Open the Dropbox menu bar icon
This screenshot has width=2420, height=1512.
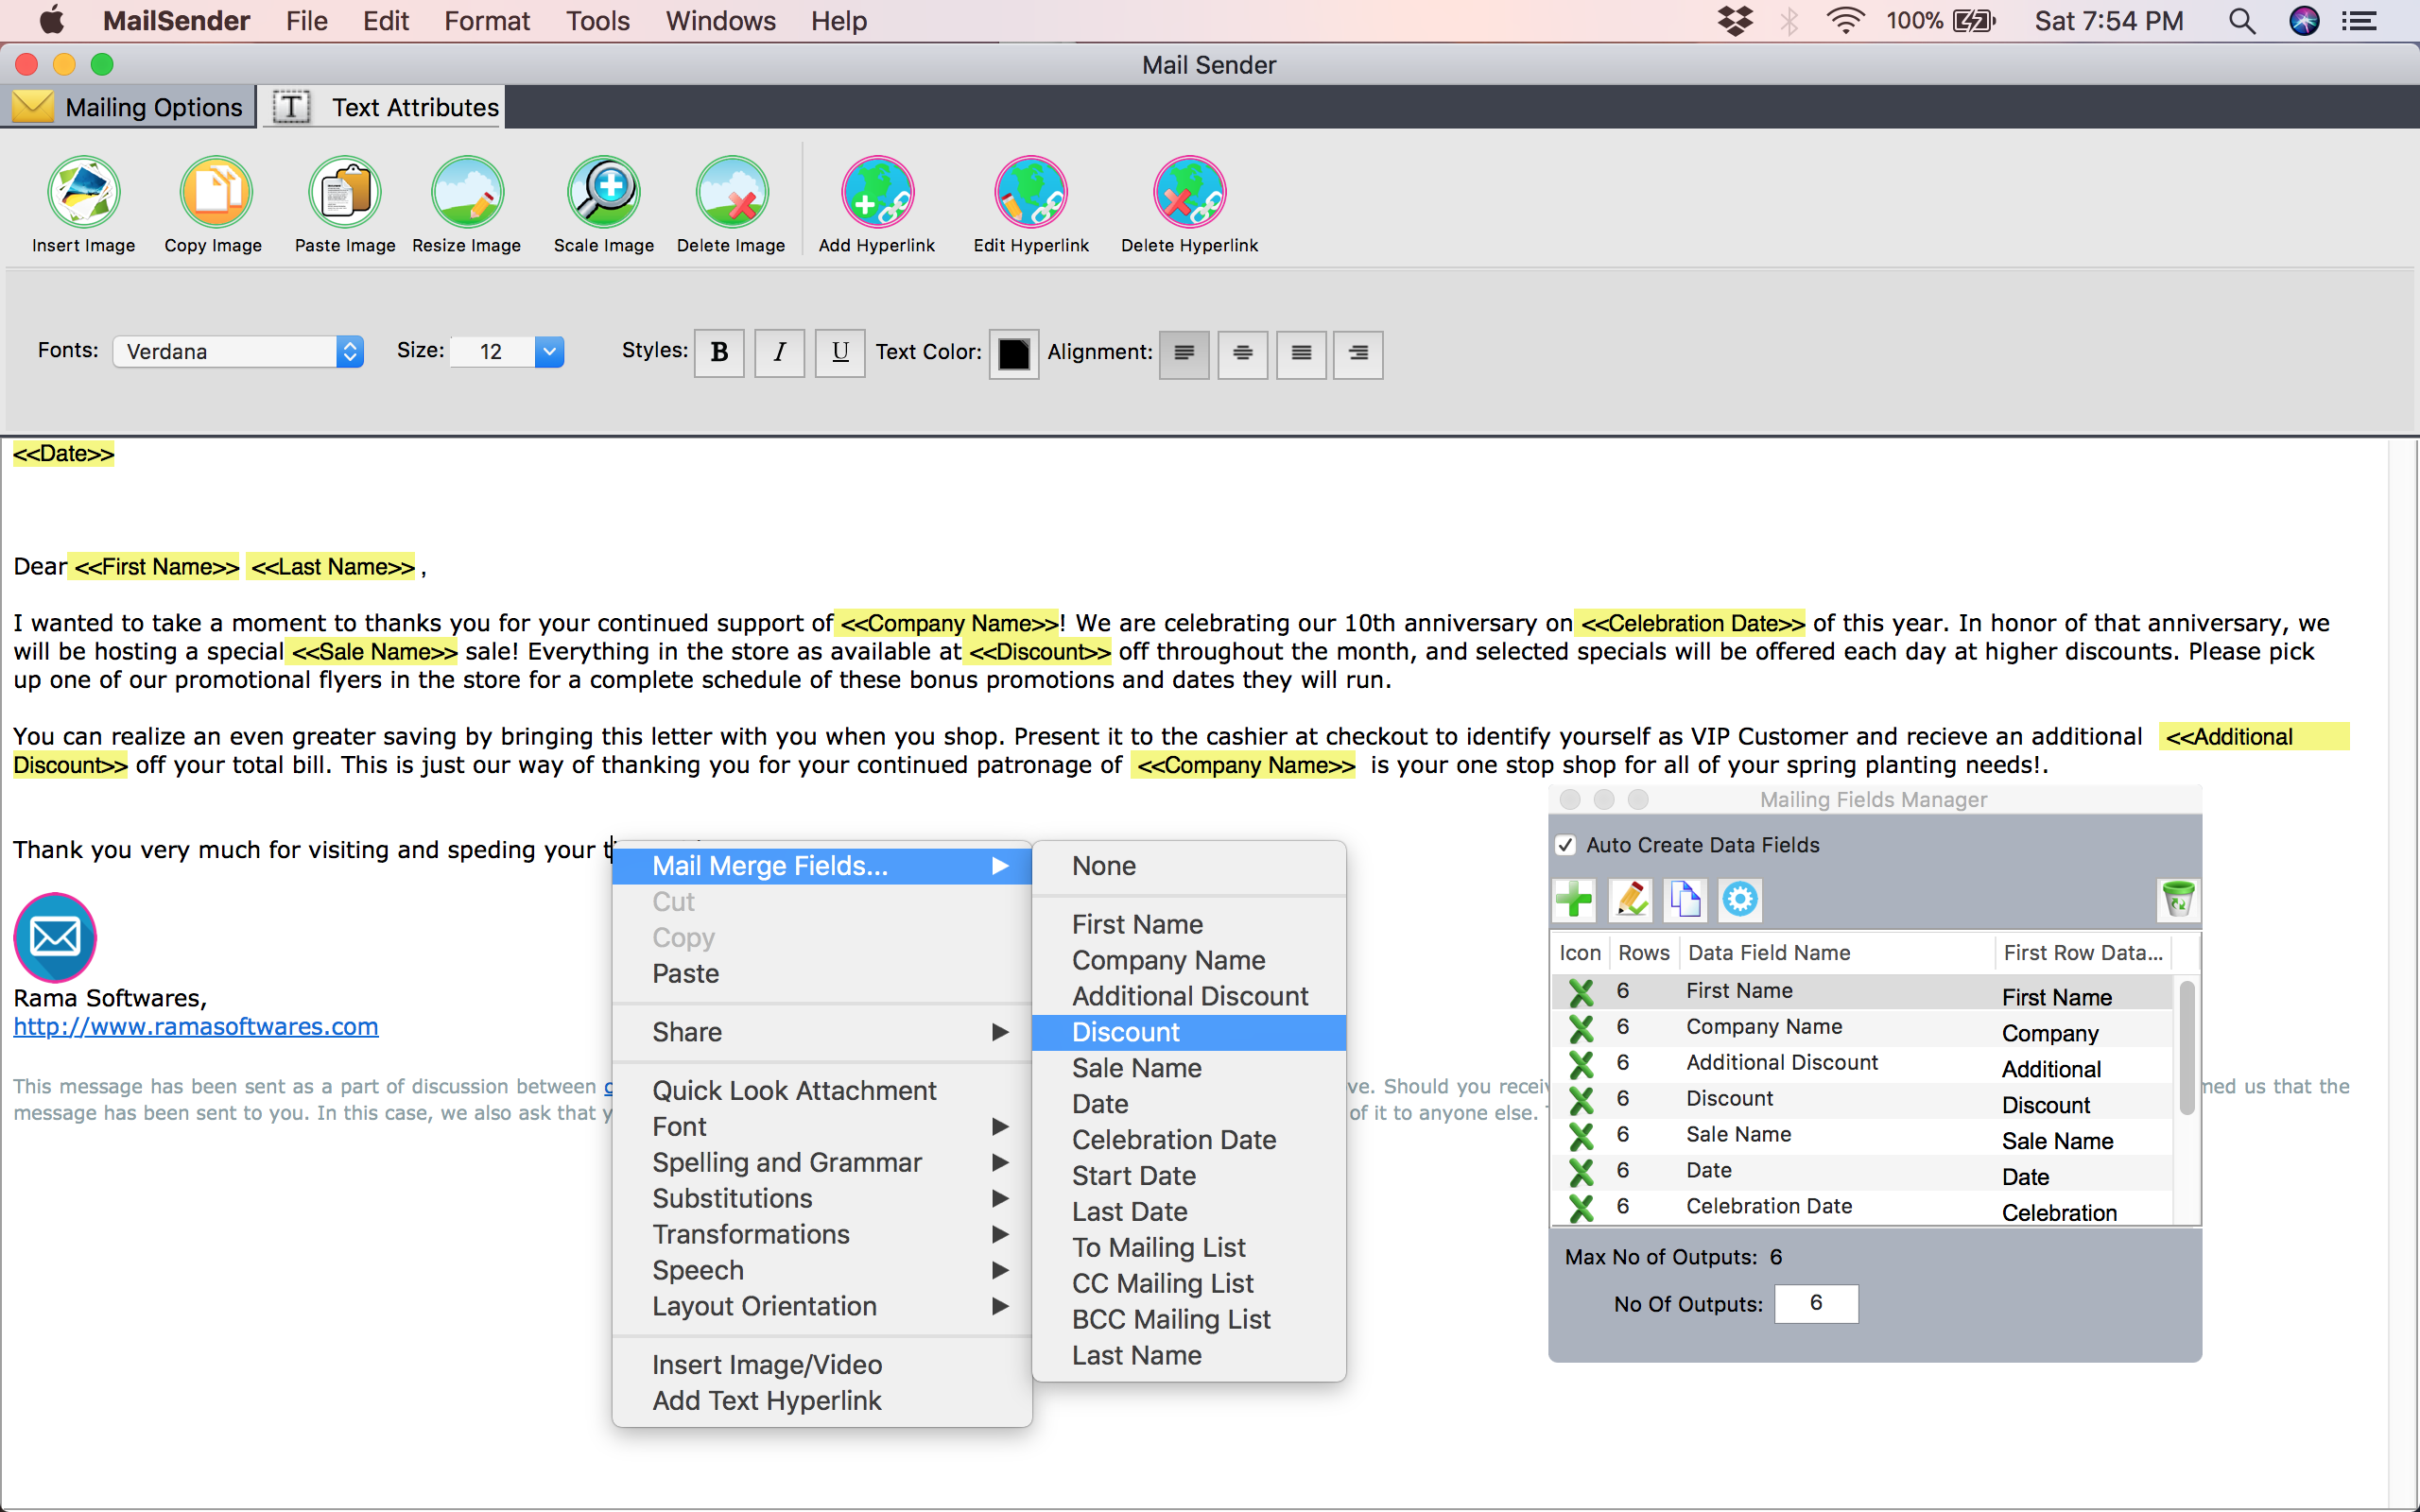click(1735, 21)
